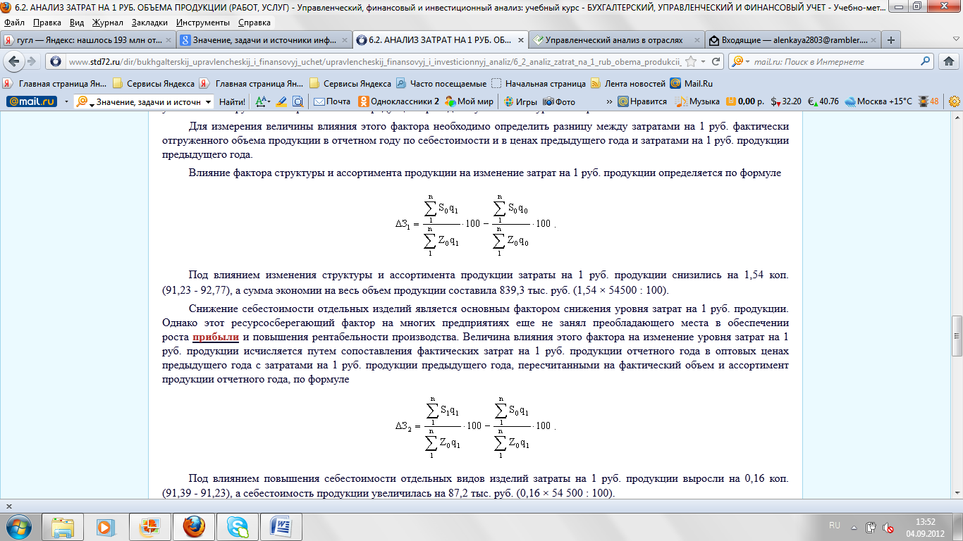Open Windows Explorer from the taskbar
963x541 pixels.
click(63, 526)
